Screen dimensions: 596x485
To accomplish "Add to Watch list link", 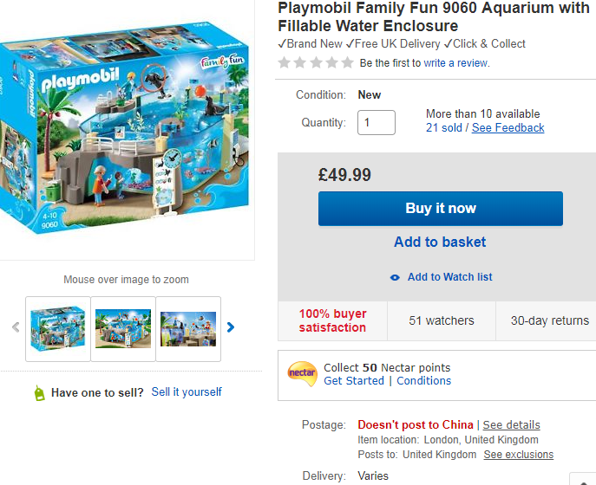I will (449, 277).
